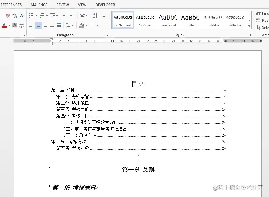
Task: Select the numbered list icon
Action: point(42,15)
